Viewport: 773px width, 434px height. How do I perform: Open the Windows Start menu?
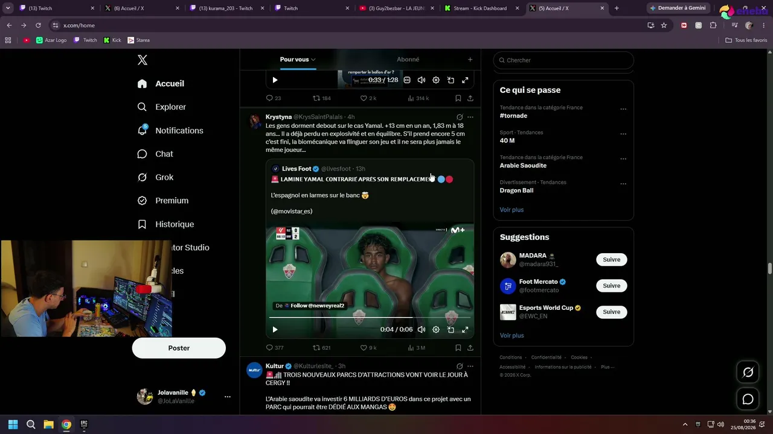[13, 424]
